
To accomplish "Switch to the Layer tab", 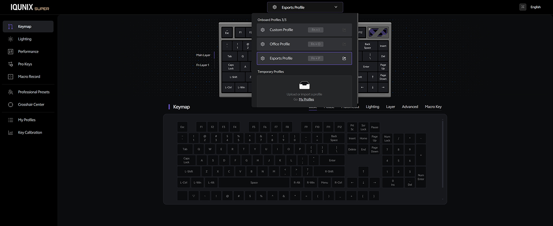I will pos(391,107).
